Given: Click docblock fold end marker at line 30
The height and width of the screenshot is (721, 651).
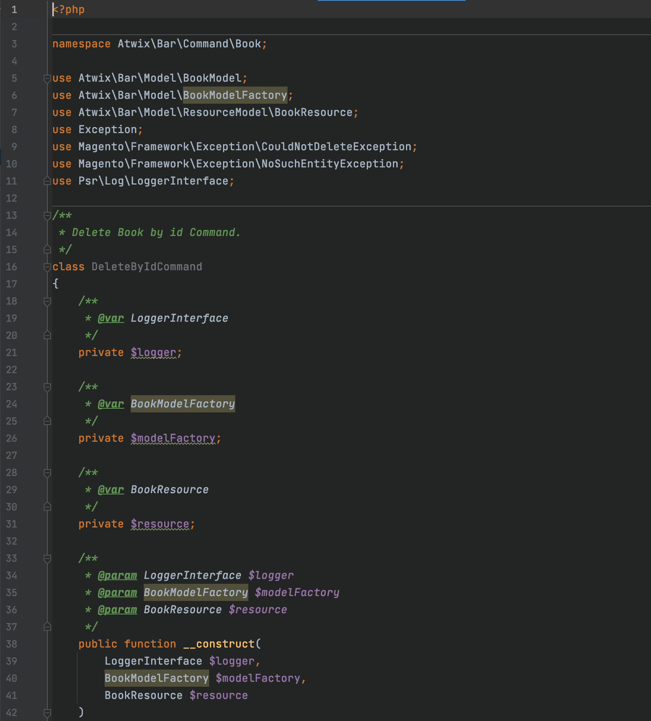Looking at the screenshot, I should coord(47,507).
